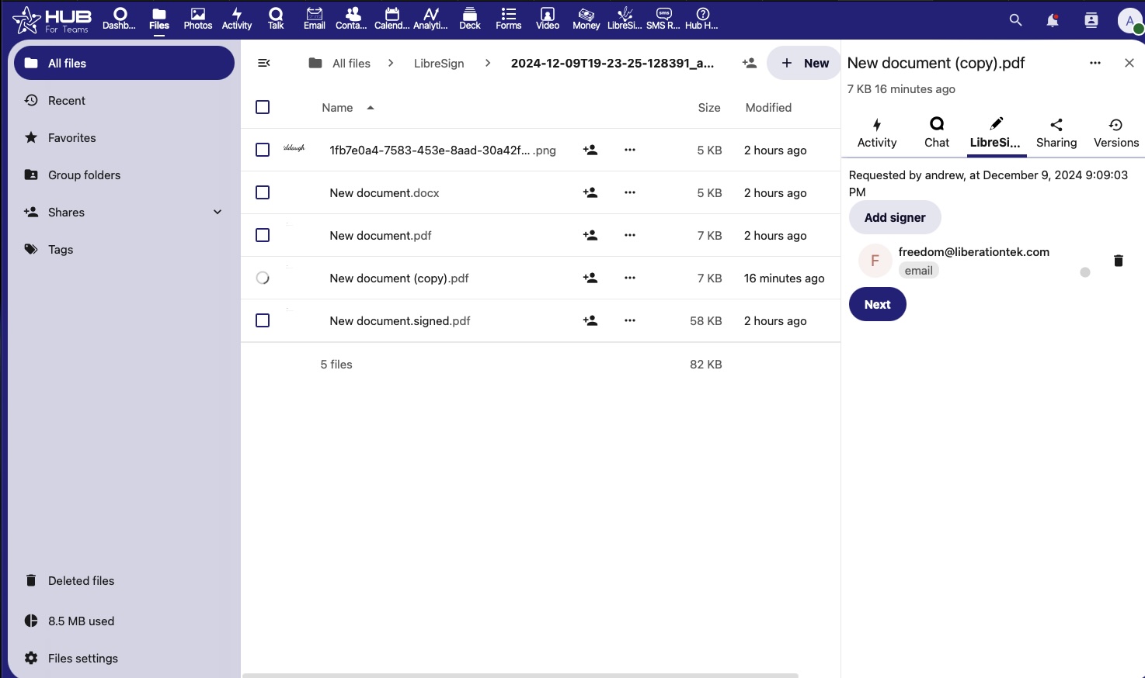Screen dimensions: 1145x678
Task: Open actions menu for New document.signed.pdf
Action: [x=630, y=320]
